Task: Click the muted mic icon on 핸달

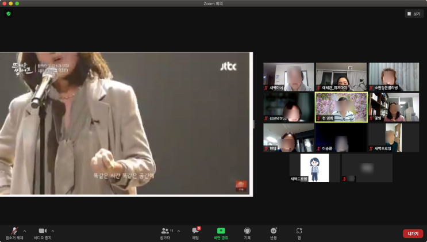Action: tap(266, 148)
